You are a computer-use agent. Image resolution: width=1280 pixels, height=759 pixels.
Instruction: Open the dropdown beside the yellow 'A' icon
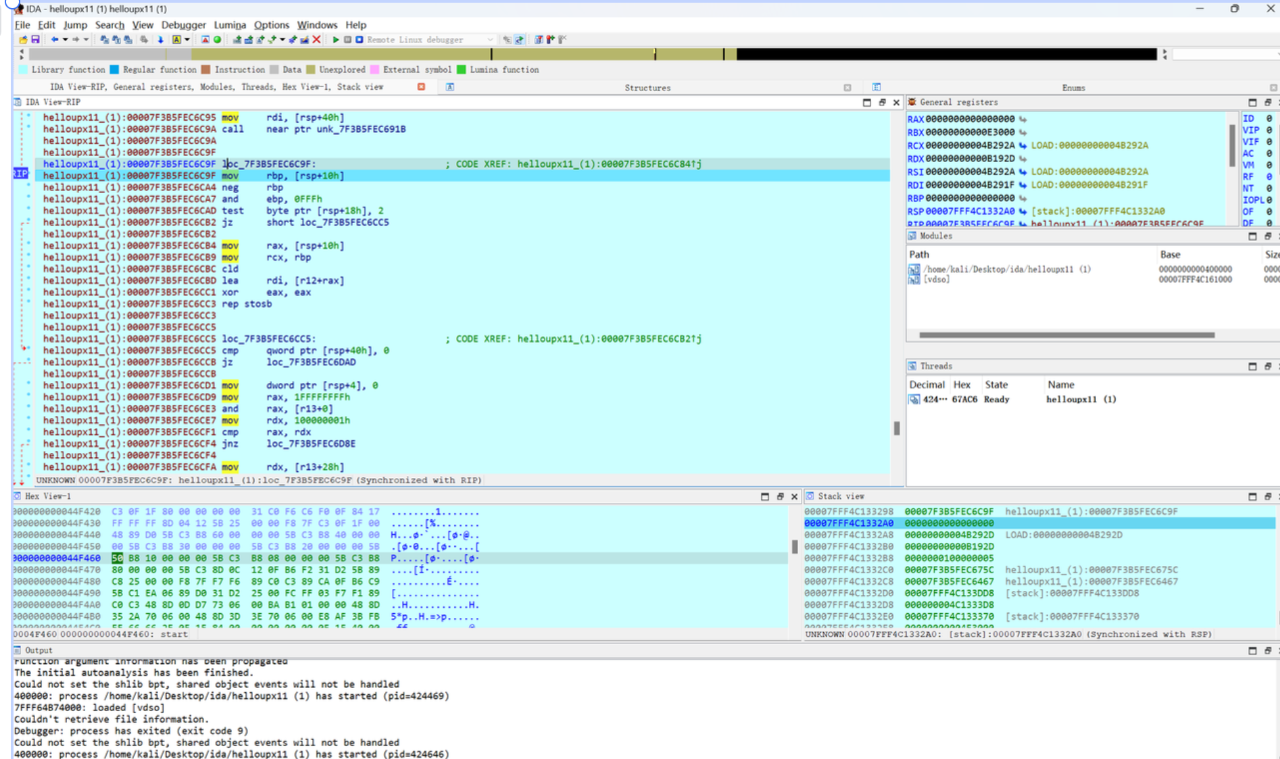[187, 40]
